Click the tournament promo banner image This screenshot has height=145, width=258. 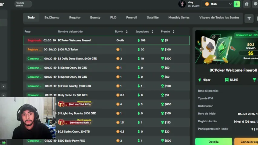pyautogui.click(x=227, y=47)
